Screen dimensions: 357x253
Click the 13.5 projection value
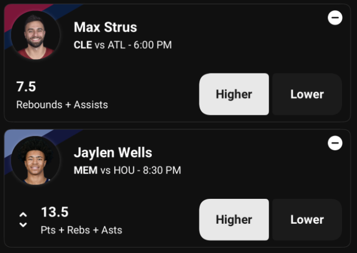click(x=55, y=212)
